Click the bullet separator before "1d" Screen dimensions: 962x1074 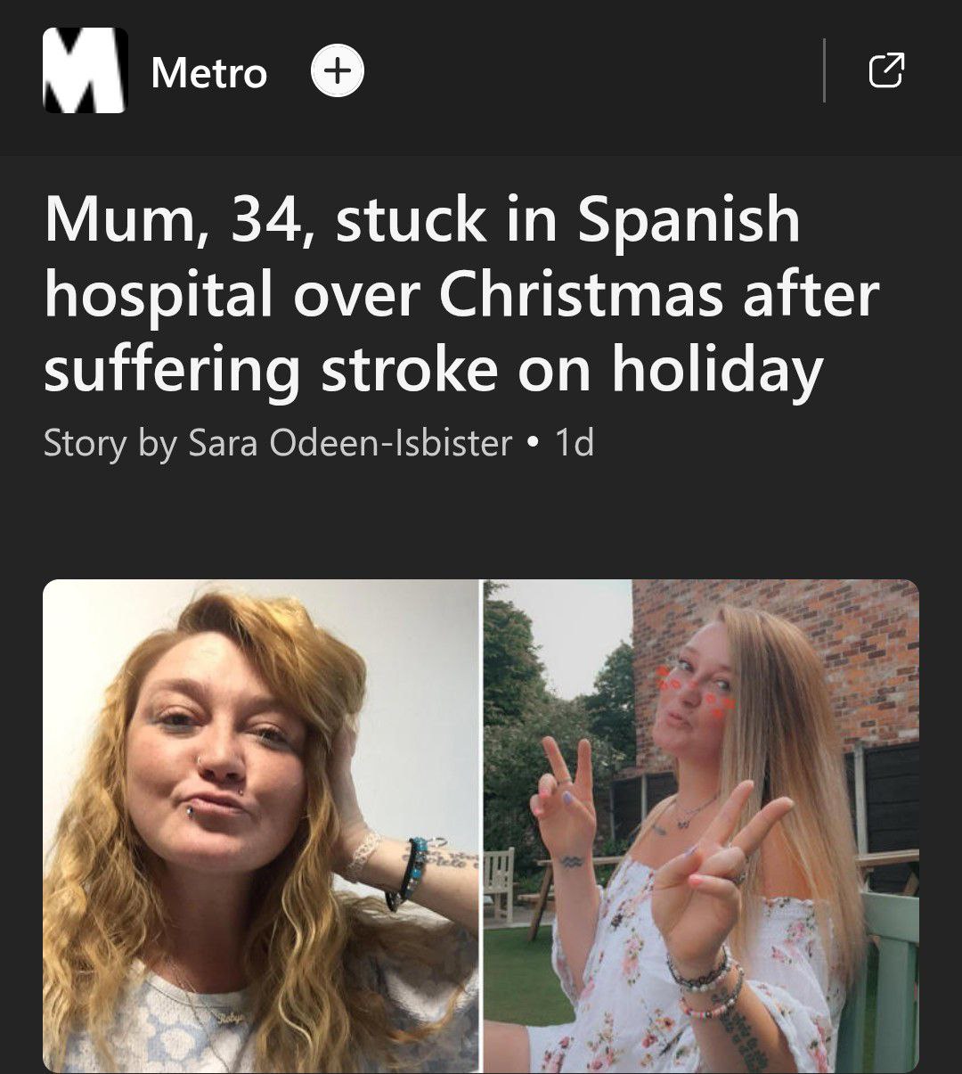[533, 443]
